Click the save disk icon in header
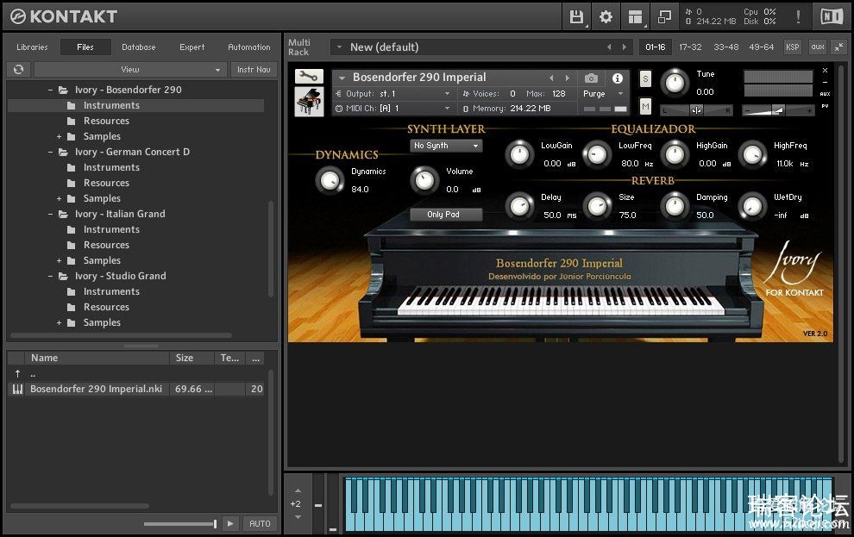 coord(576,16)
